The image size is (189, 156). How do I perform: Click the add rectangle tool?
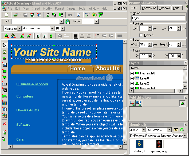[x=4, y=71]
